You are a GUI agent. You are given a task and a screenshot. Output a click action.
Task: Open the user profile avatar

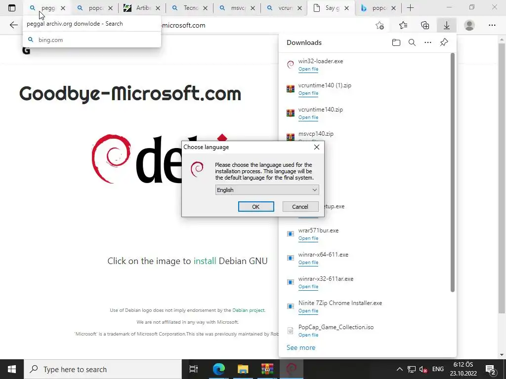(x=469, y=25)
